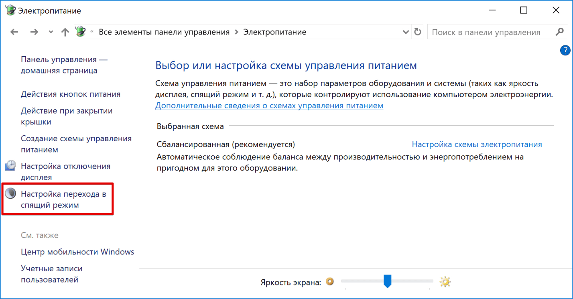Expand the address bar history dropdown

(x=405, y=32)
